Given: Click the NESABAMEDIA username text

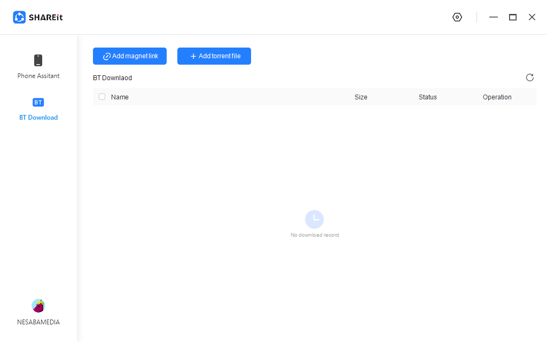Looking at the screenshot, I should [x=38, y=322].
